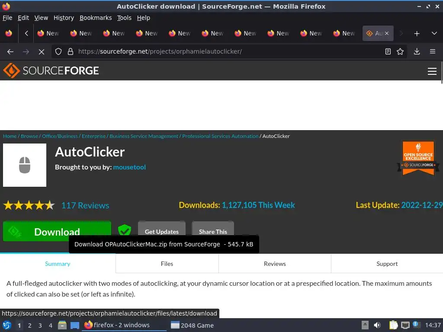The height and width of the screenshot is (332, 443).
Task: Open the Firefox application hamburger menu
Action: click(433, 51)
